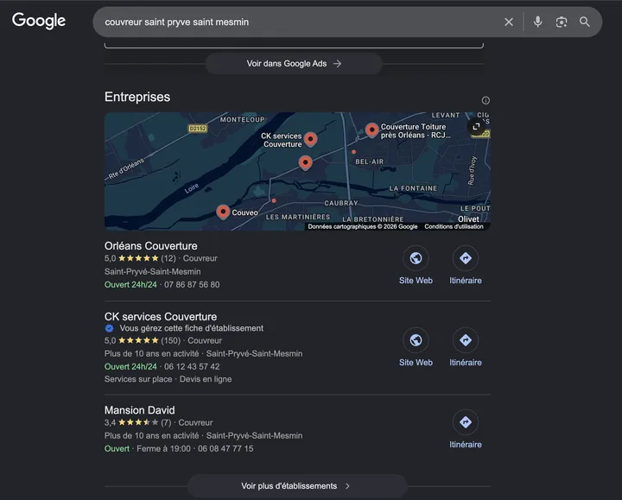The height and width of the screenshot is (500, 622).
Task: Click the Loire river label on map
Action: click(x=192, y=188)
